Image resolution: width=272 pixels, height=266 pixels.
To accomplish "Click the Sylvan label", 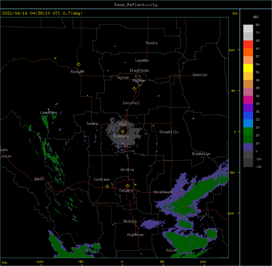I will coord(123,77).
